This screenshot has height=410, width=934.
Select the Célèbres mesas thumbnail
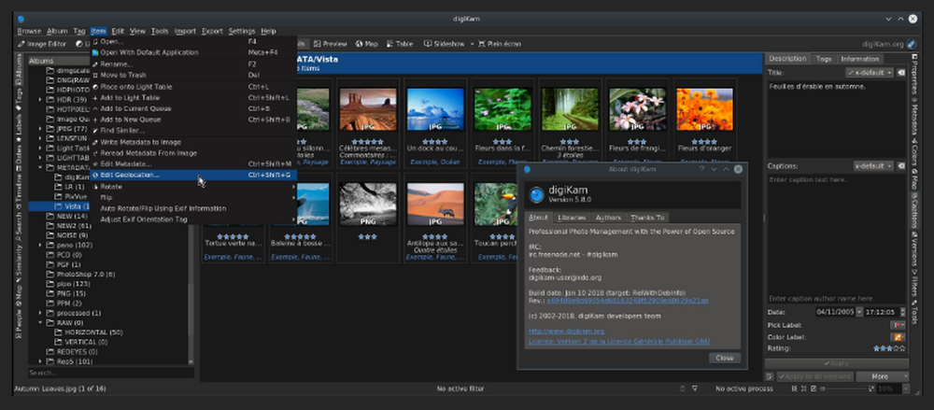367,122
